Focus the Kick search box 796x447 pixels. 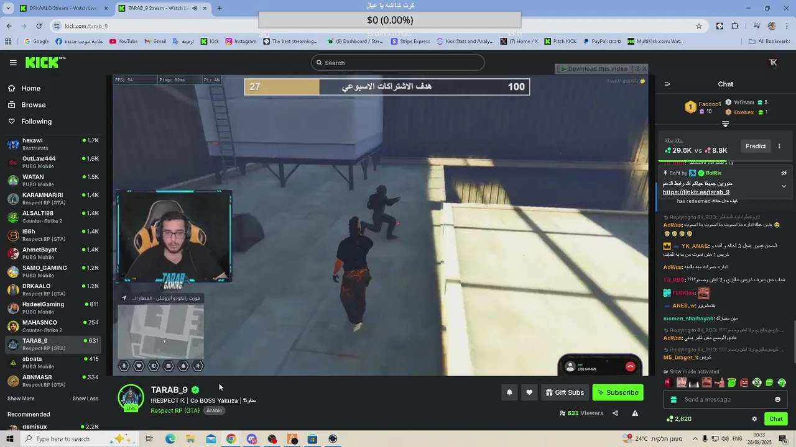tap(398, 63)
